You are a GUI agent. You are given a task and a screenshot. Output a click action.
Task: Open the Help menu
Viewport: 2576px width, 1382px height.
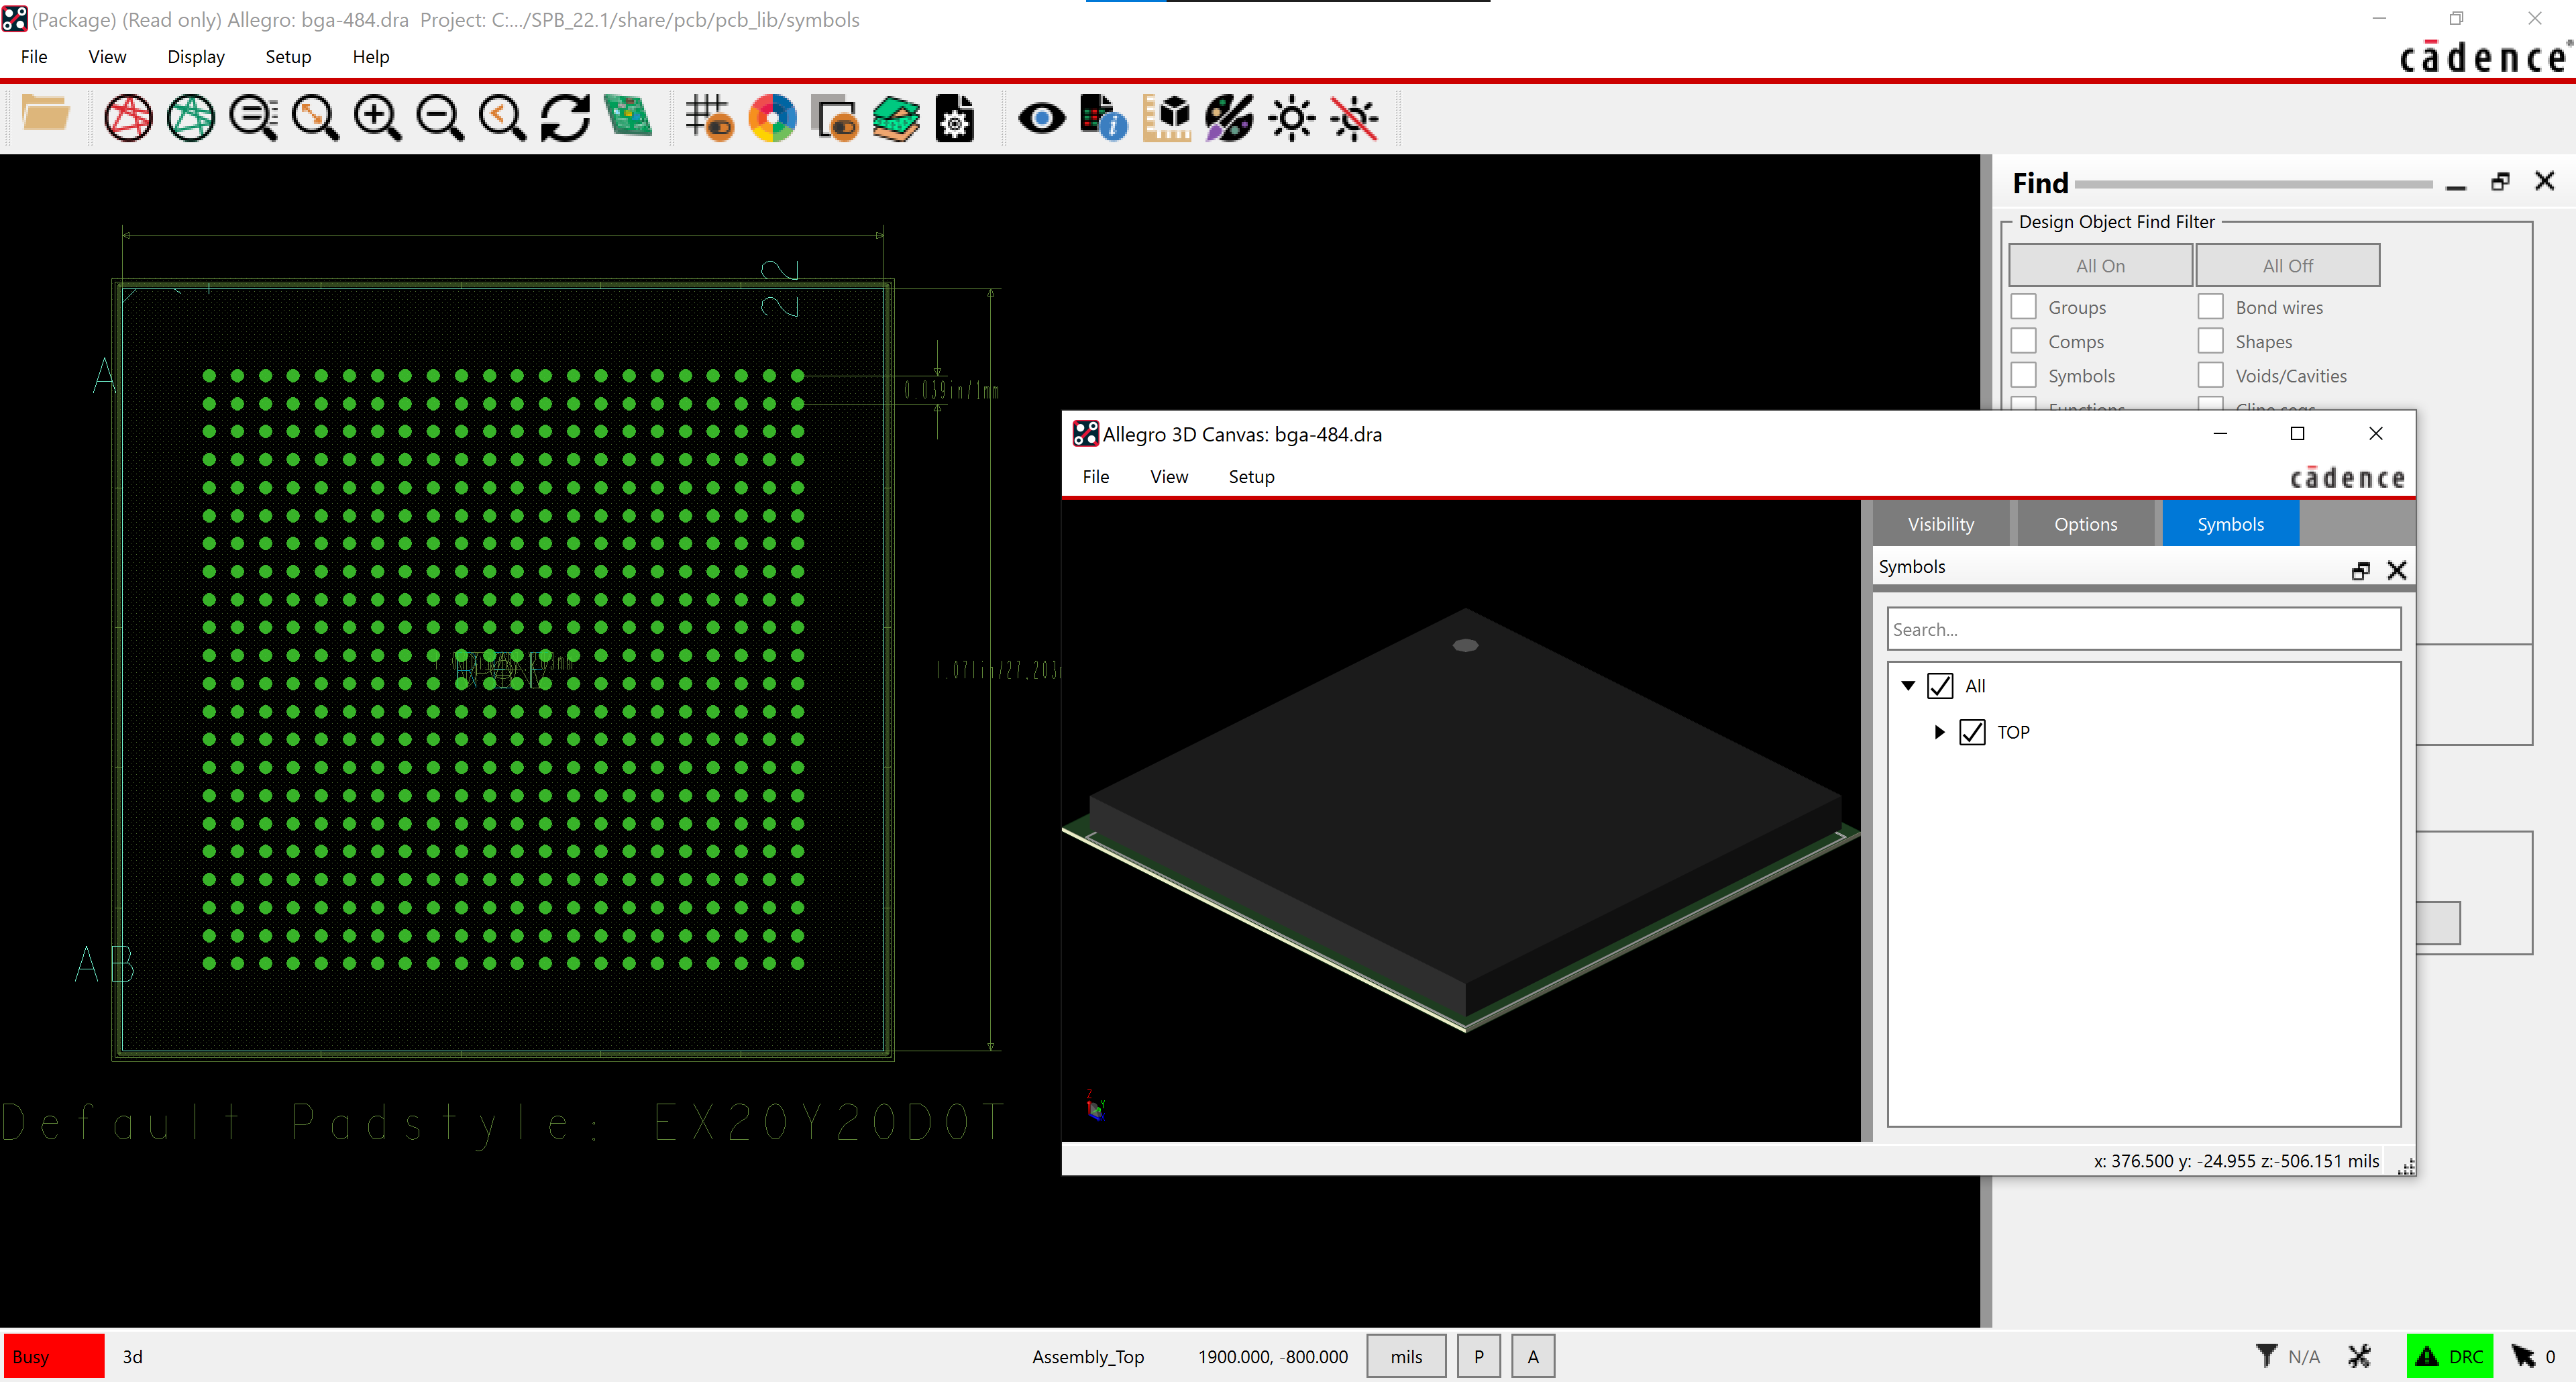[370, 57]
